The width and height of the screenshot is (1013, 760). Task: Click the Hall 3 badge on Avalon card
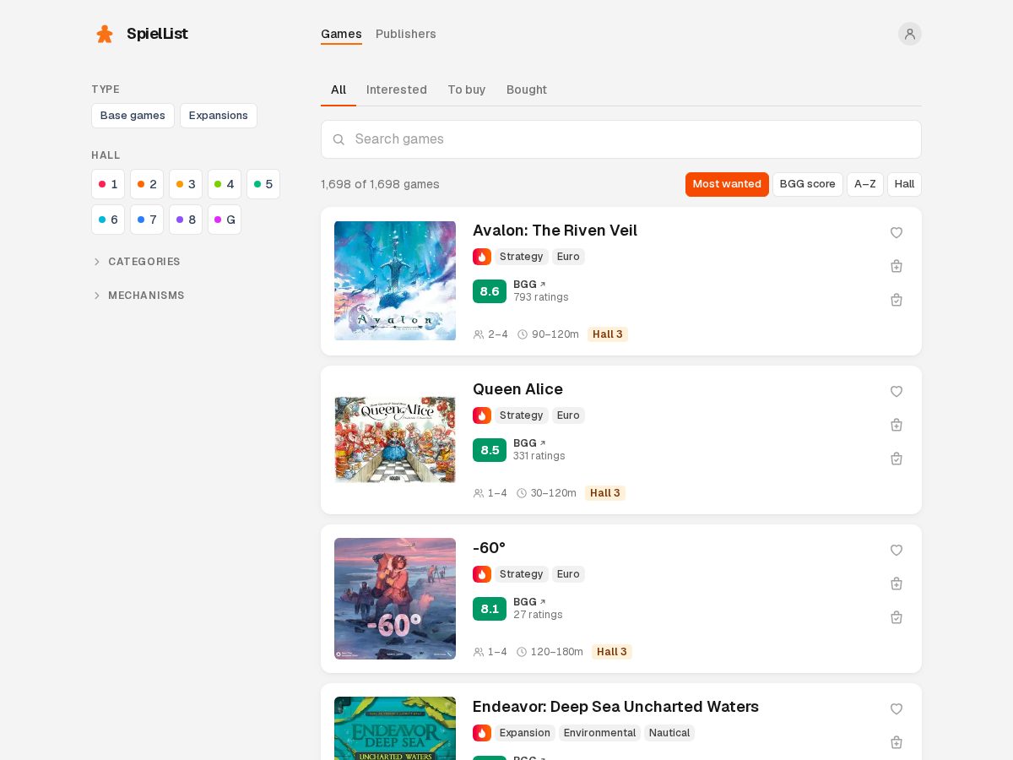pyautogui.click(x=608, y=334)
